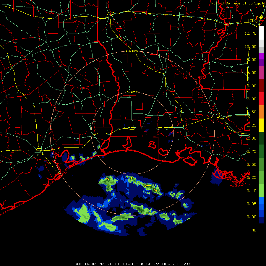Select the light blue legend swatch

click(x=261, y=200)
